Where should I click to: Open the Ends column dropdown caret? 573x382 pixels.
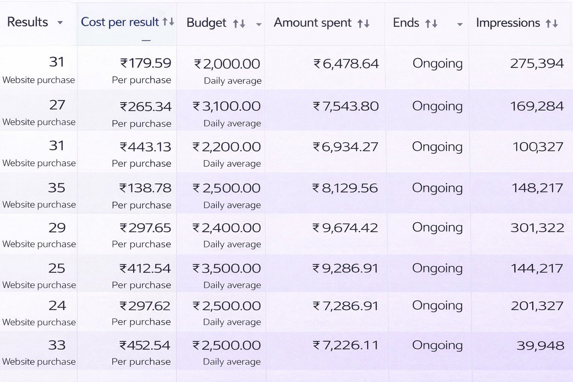(460, 25)
